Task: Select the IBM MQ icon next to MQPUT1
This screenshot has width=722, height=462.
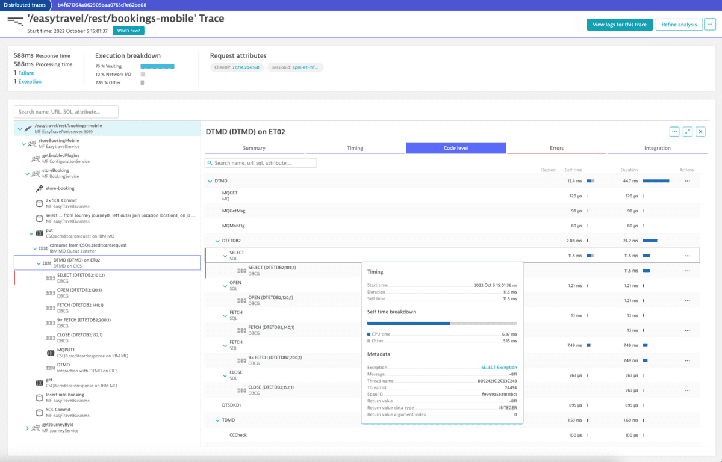Action: [x=51, y=353]
